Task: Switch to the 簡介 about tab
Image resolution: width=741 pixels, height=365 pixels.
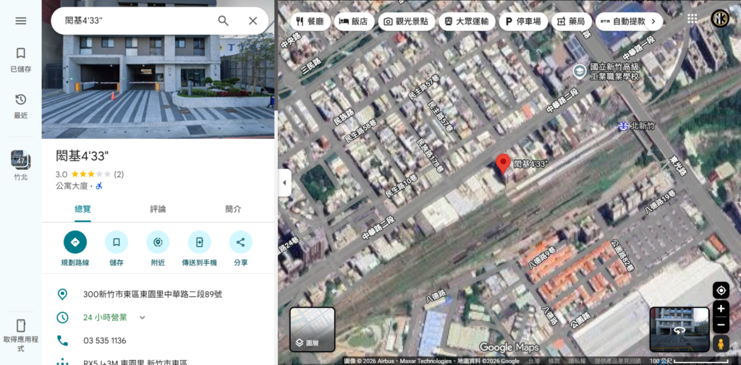Action: tap(233, 209)
